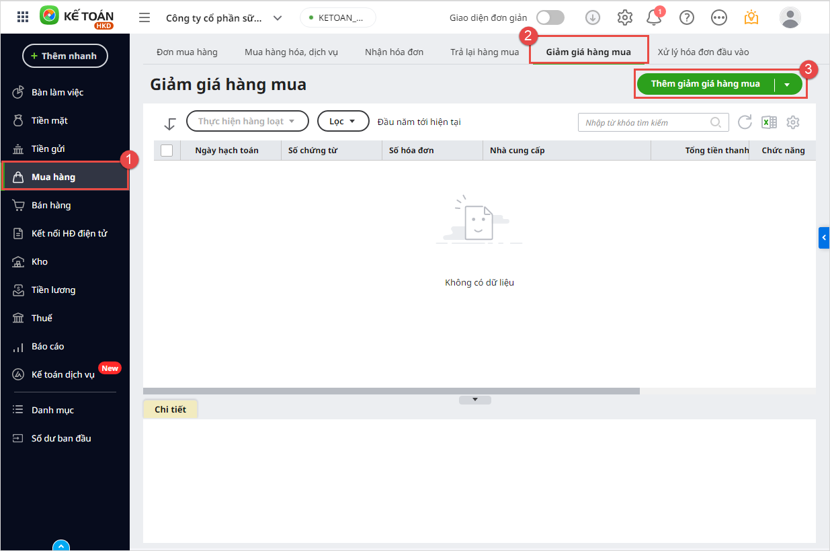Export list to Excel icon
The height and width of the screenshot is (551, 830).
pos(769,122)
